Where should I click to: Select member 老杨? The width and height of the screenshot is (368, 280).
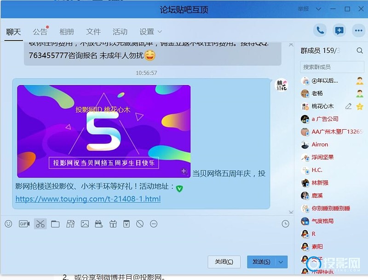click(x=332, y=94)
